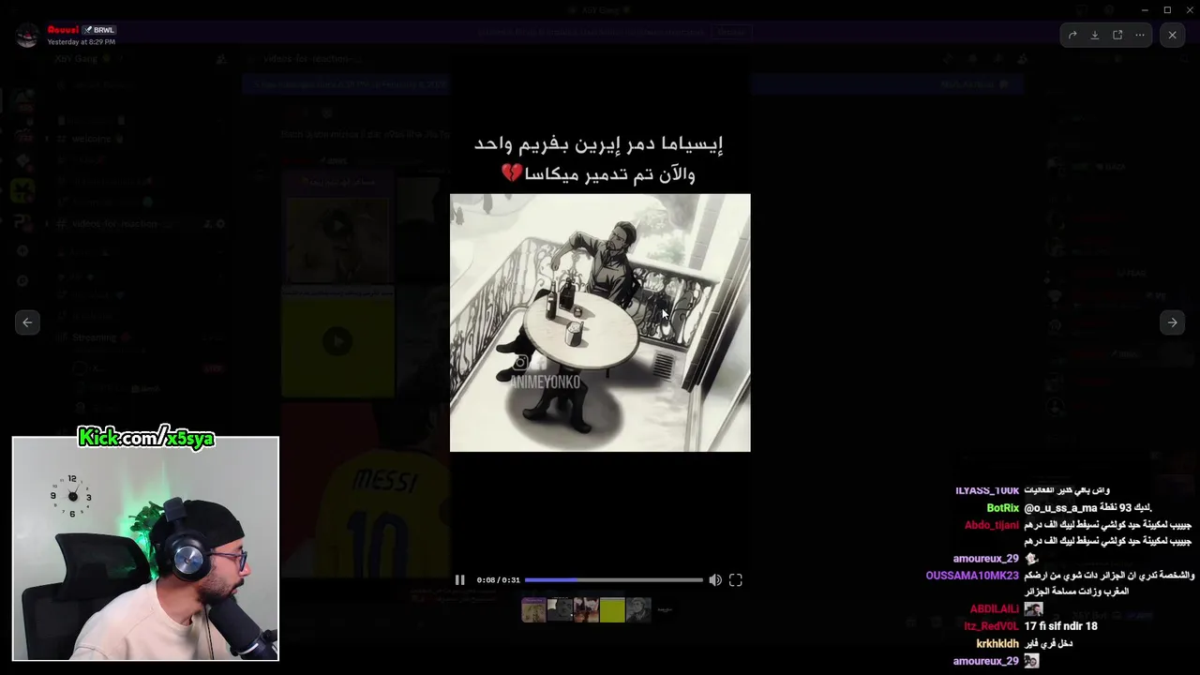The height and width of the screenshot is (675, 1200).
Task: Click the 'Yesterday at 8:29 PM' timestamp
Action: tap(82, 42)
